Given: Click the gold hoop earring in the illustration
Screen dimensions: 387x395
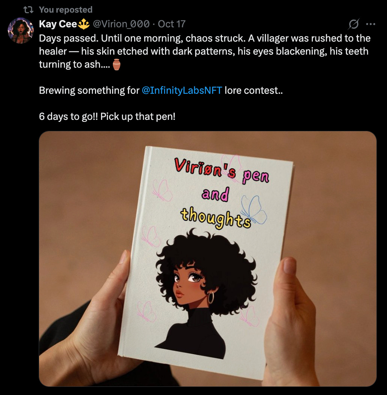Looking at the screenshot, I should tap(211, 297).
